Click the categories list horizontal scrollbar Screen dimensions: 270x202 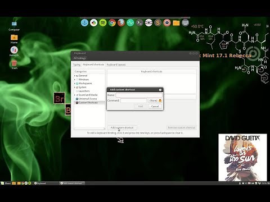(x=89, y=129)
